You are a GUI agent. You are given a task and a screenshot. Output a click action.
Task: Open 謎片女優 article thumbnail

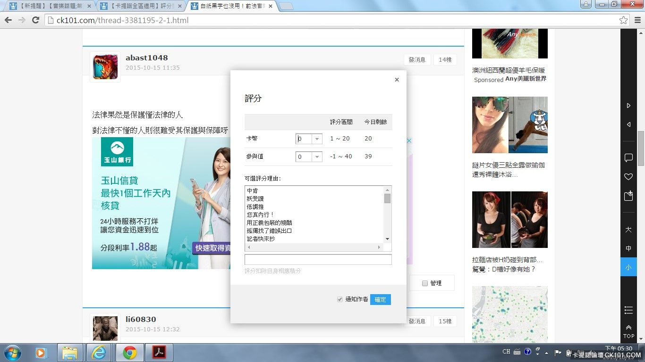tap(510, 125)
